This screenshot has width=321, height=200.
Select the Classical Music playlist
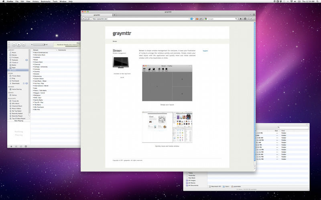[17, 106]
